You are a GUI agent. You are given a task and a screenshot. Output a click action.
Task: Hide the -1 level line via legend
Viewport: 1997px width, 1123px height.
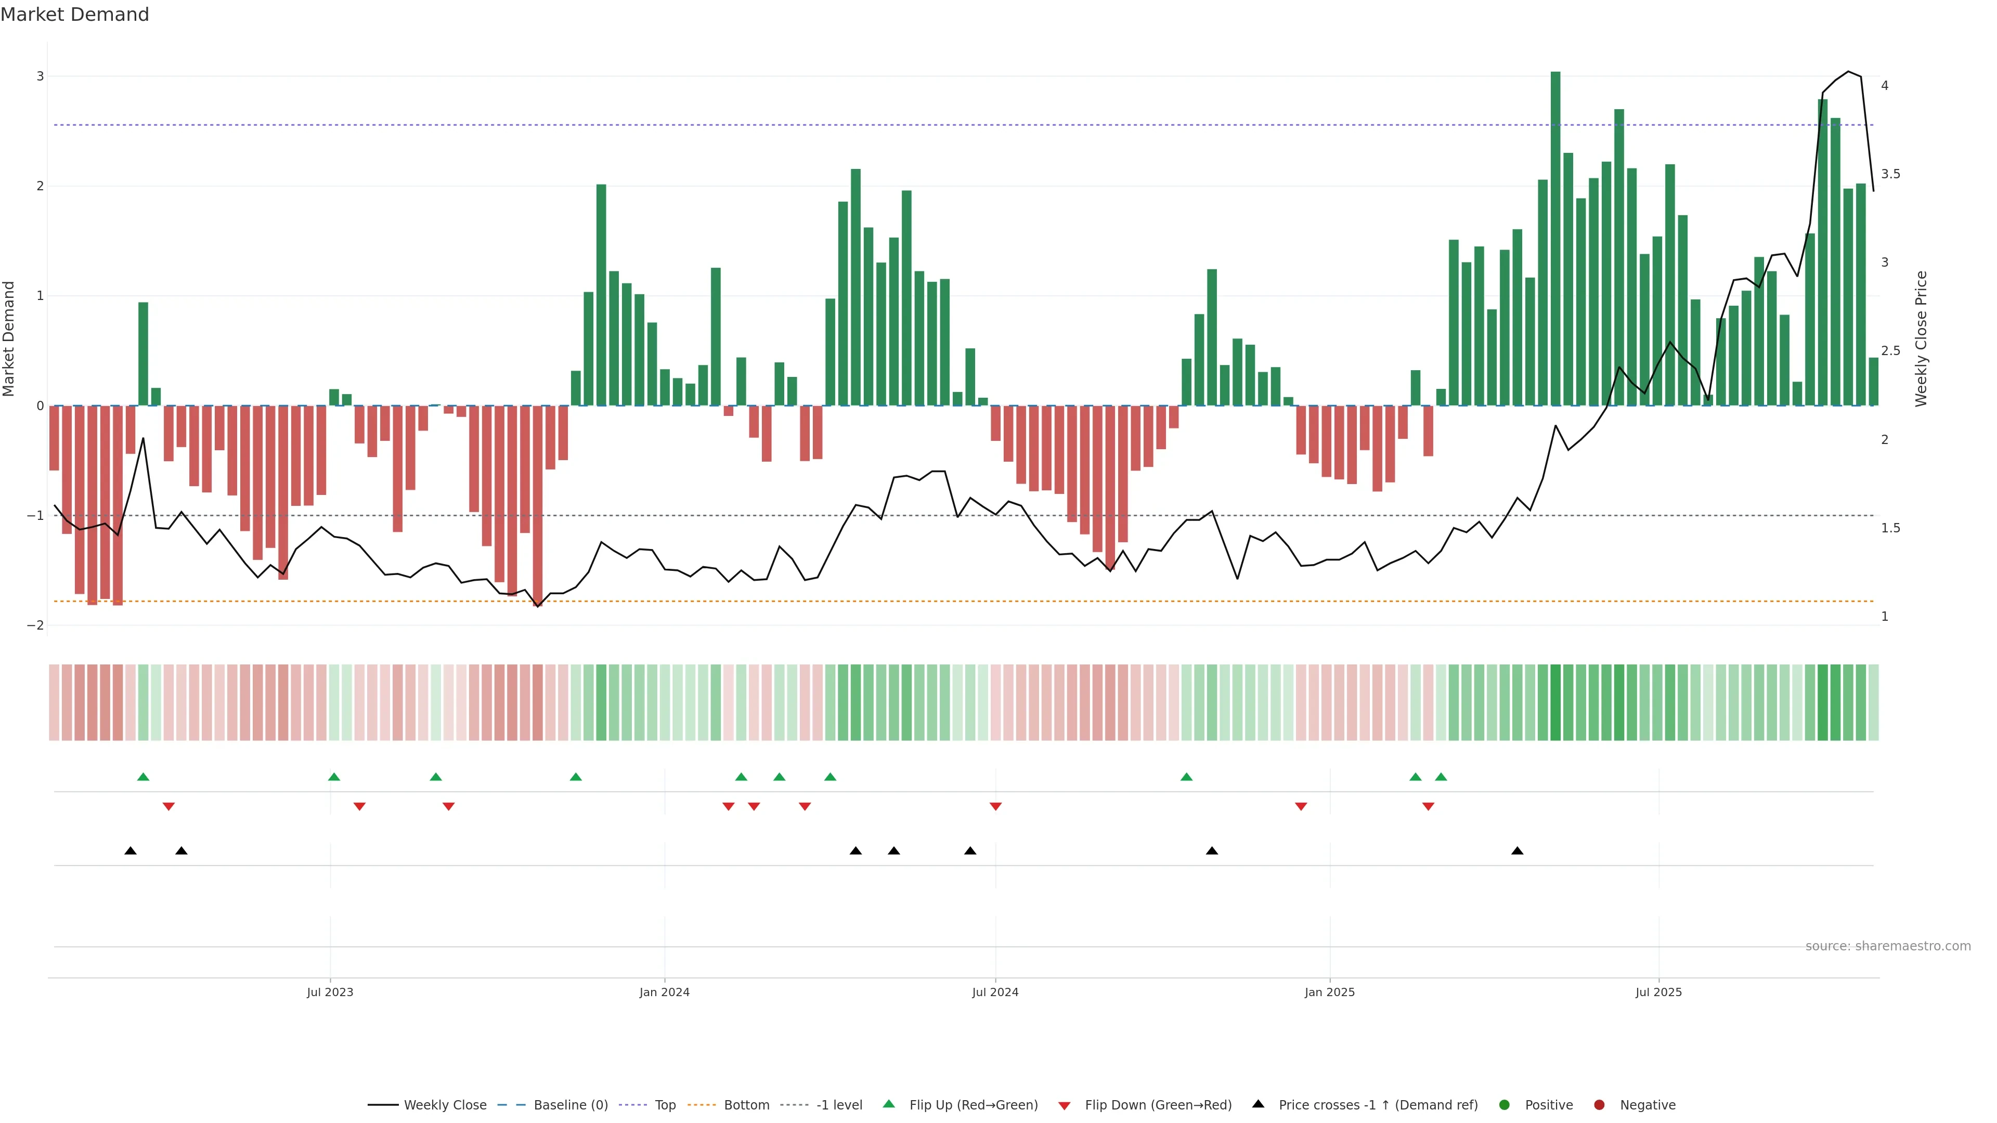[x=839, y=1104]
